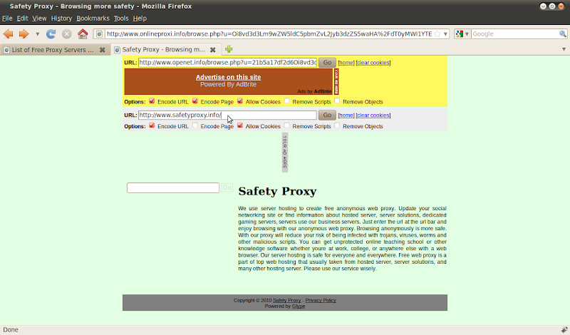
Task: Click Go button in gray proxy bar
Action: point(327,115)
